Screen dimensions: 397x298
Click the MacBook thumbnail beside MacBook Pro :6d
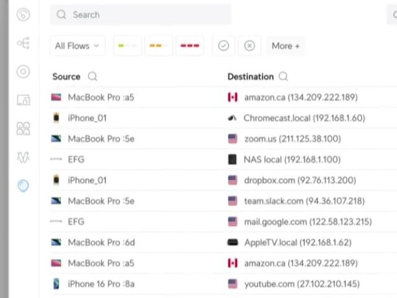(x=56, y=243)
